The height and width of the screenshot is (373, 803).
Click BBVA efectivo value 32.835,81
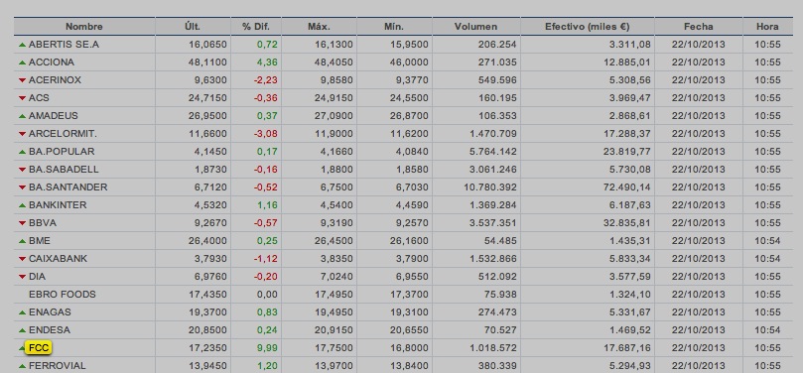pyautogui.click(x=627, y=223)
